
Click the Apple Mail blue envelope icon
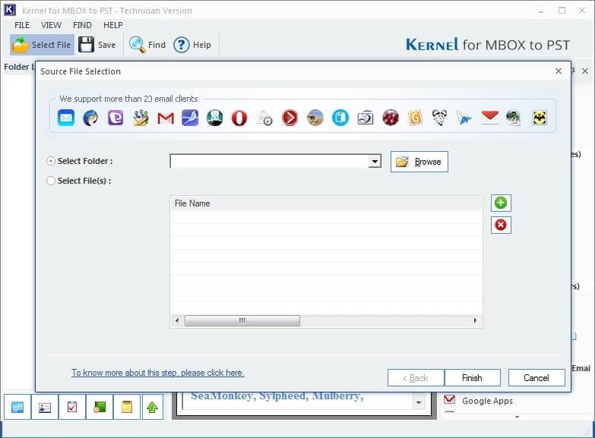(x=66, y=118)
